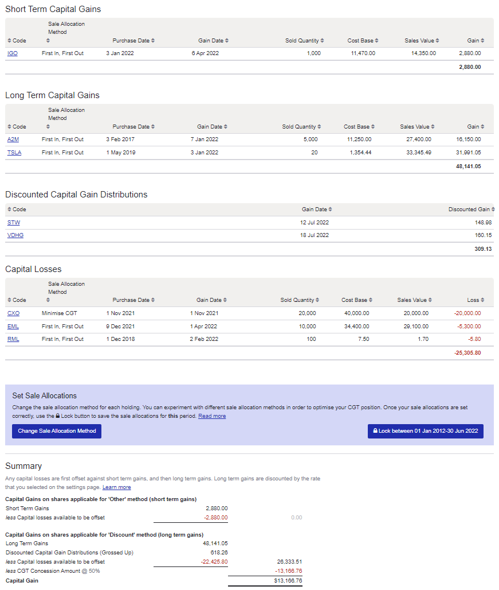Open the IGO holding details
The height and width of the screenshot is (590, 499).
pyautogui.click(x=12, y=53)
